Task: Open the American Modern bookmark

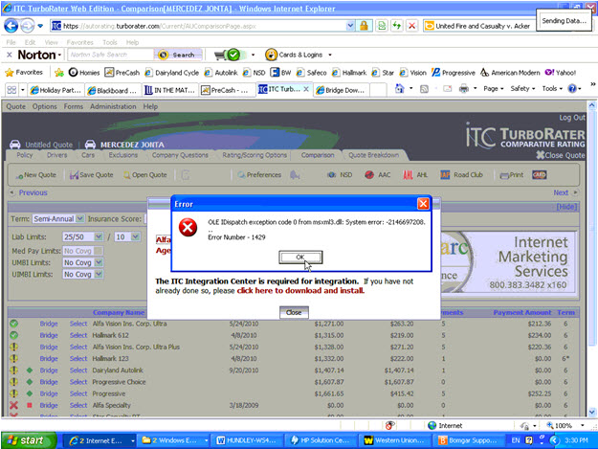Action: point(510,73)
